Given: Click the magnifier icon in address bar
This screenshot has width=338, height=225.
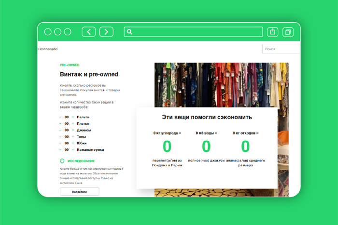Looking at the screenshot, I should [x=129, y=32].
